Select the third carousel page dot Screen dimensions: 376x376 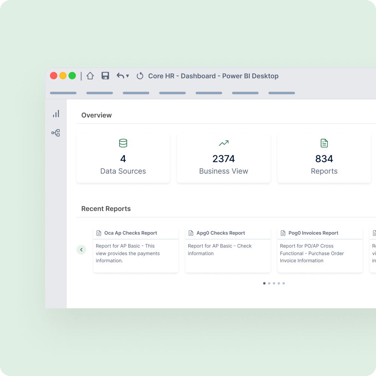(274, 283)
